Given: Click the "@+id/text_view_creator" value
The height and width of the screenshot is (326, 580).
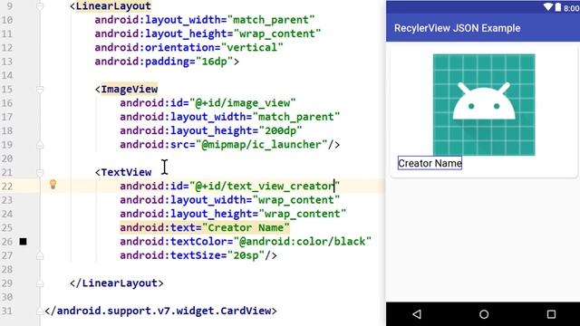Looking at the screenshot, I should tap(265, 186).
